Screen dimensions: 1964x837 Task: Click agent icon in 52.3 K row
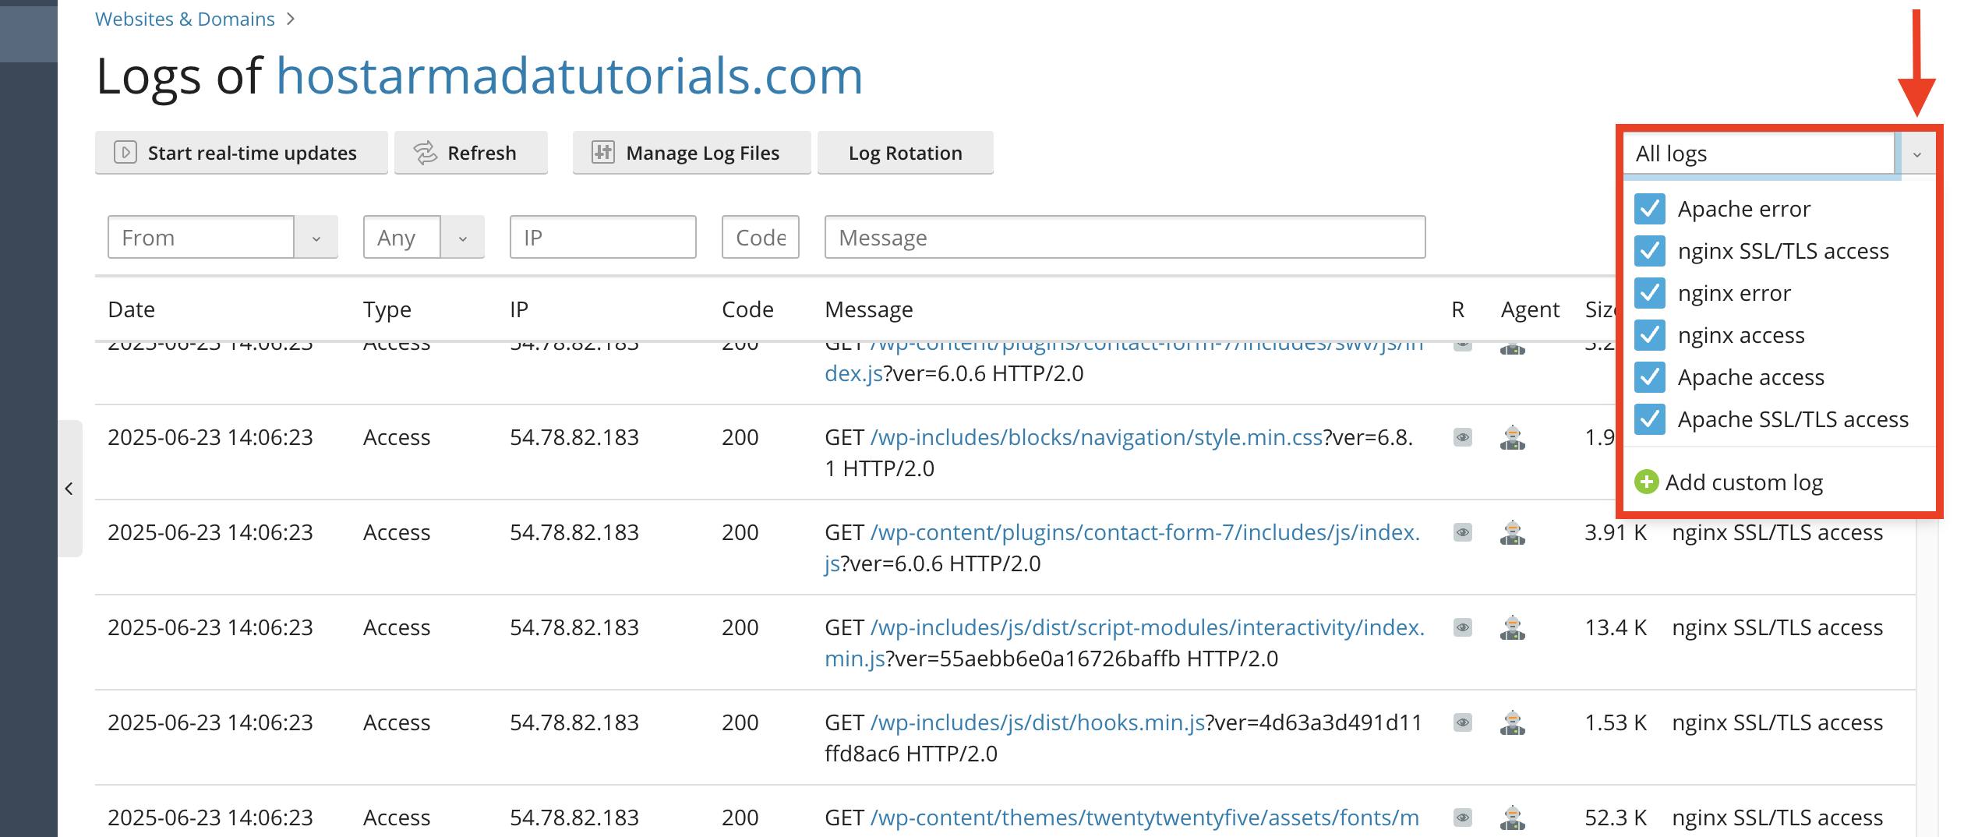[1513, 818]
